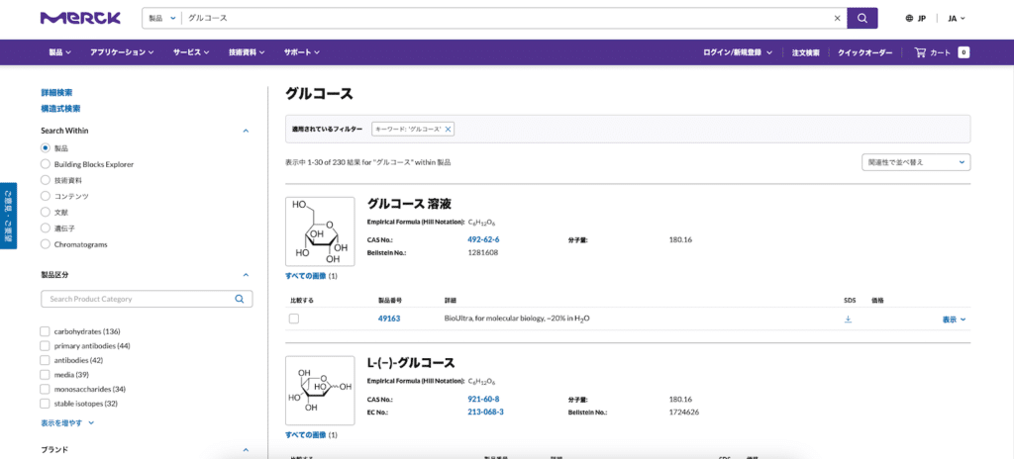Click search icon in Product Category field
Image resolution: width=1014 pixels, height=459 pixels.
240,298
